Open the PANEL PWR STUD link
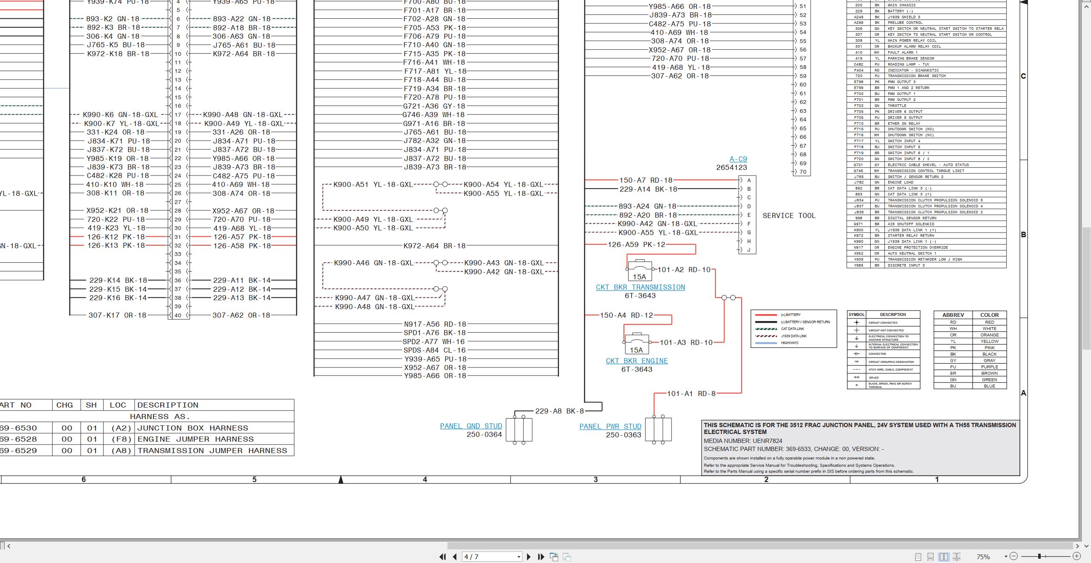 click(x=610, y=426)
